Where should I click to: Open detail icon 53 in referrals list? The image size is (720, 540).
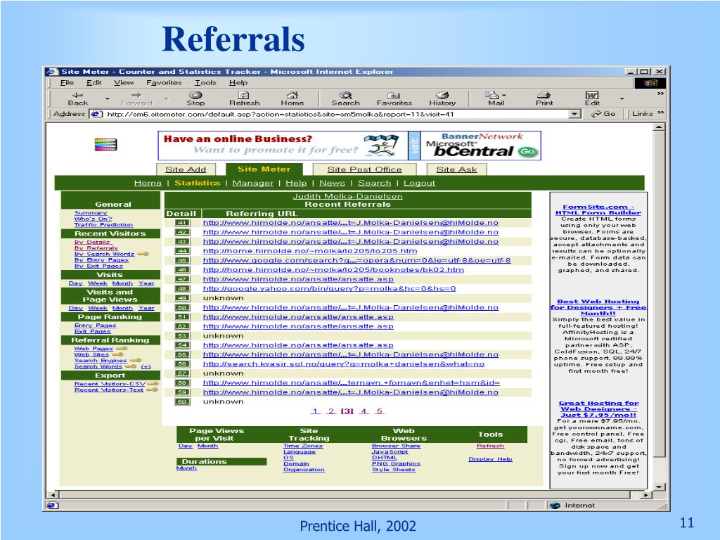pyautogui.click(x=182, y=335)
